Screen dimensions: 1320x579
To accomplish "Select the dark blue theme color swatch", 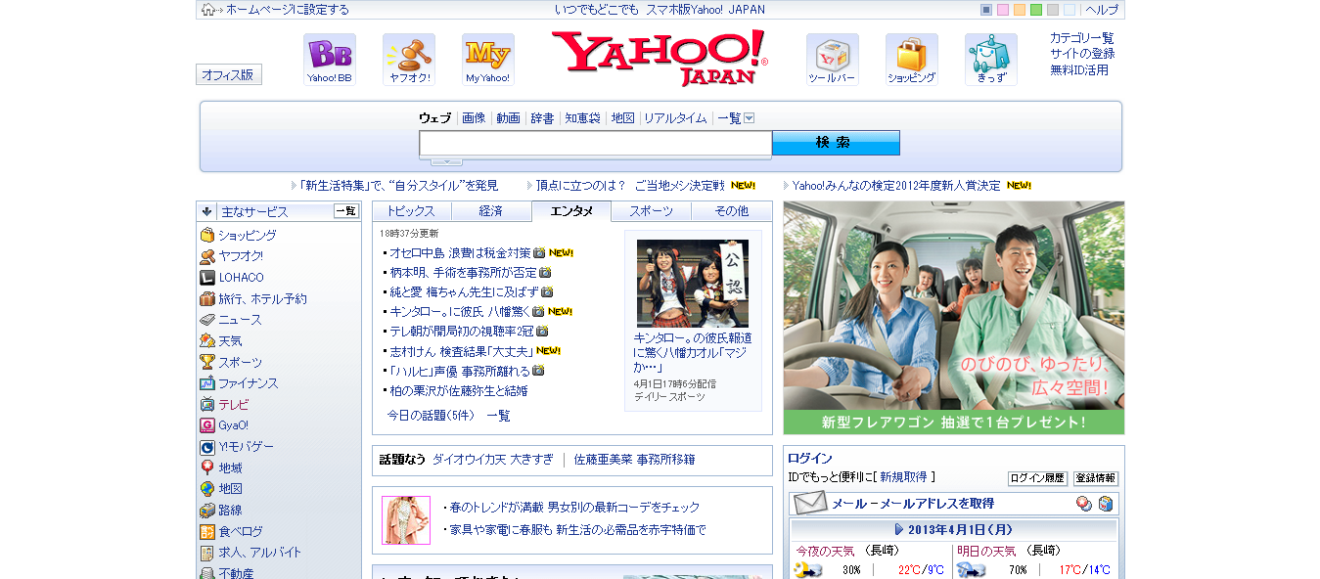I will click(x=986, y=10).
